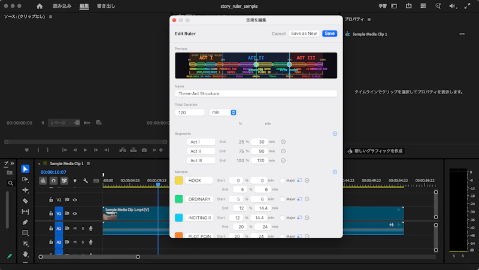
Task: Solo the A1 audio track
Action: pyautogui.click(x=83, y=228)
